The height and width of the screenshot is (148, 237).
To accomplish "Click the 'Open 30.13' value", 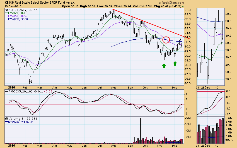I will (x=70, y=6).
